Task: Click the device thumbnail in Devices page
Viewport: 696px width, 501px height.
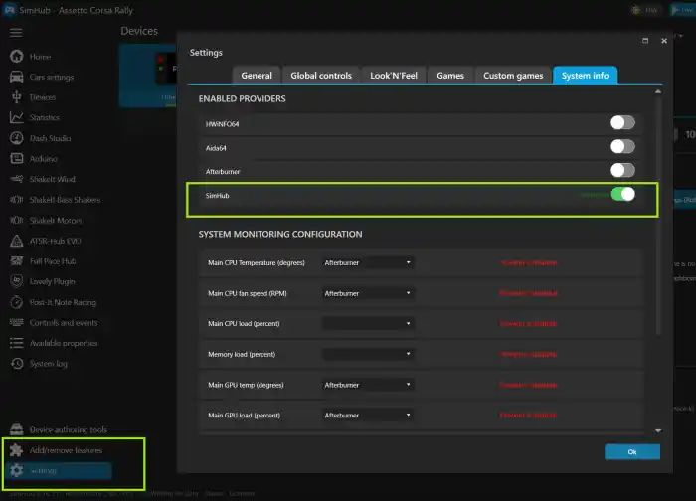Action: point(148,76)
